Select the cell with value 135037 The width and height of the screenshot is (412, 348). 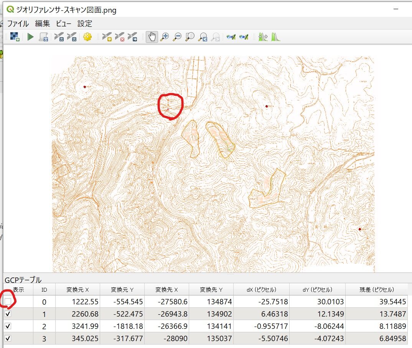(211, 338)
